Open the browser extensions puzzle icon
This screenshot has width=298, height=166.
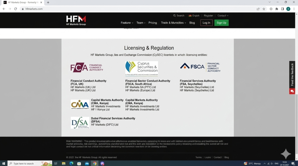[276, 9]
